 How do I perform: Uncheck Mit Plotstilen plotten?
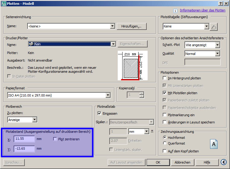pyautogui.click(x=165, y=93)
